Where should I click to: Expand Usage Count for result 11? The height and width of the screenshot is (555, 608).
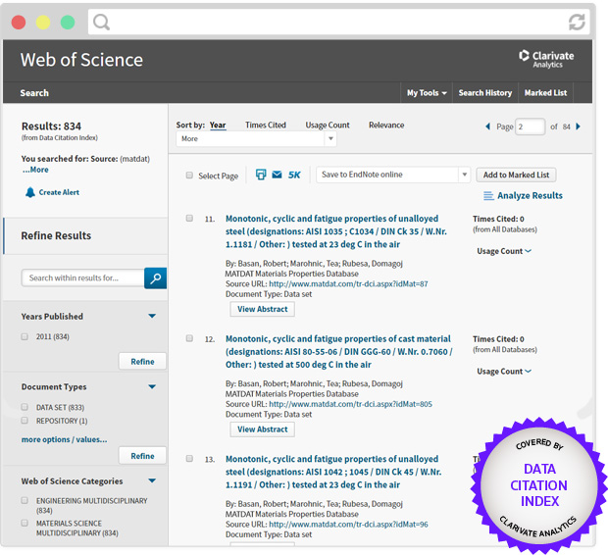point(504,251)
